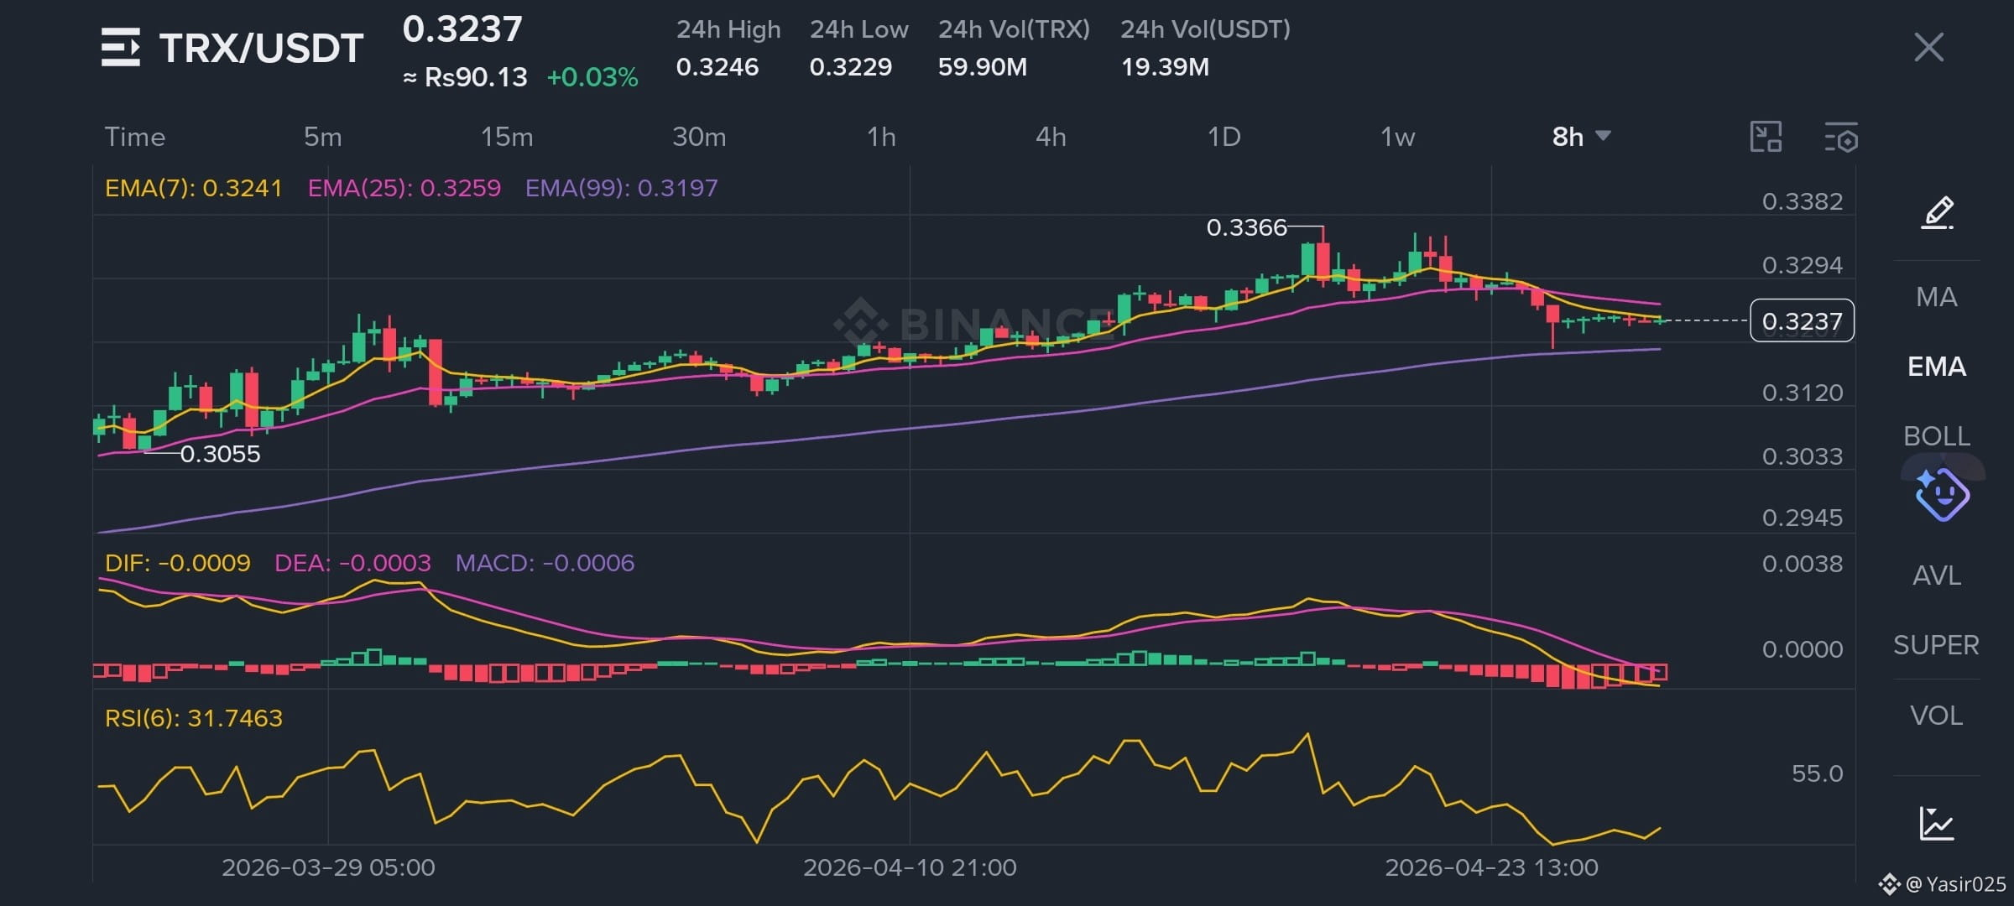The width and height of the screenshot is (2014, 906).
Task: Select the 5m interval
Action: point(322,137)
